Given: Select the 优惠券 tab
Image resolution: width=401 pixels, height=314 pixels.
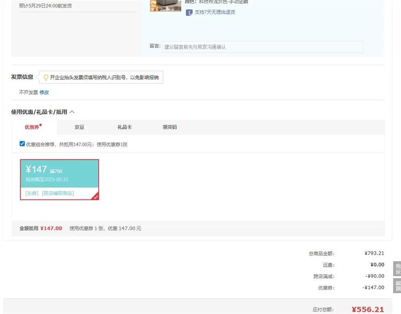Looking at the screenshot, I should 33,127.
